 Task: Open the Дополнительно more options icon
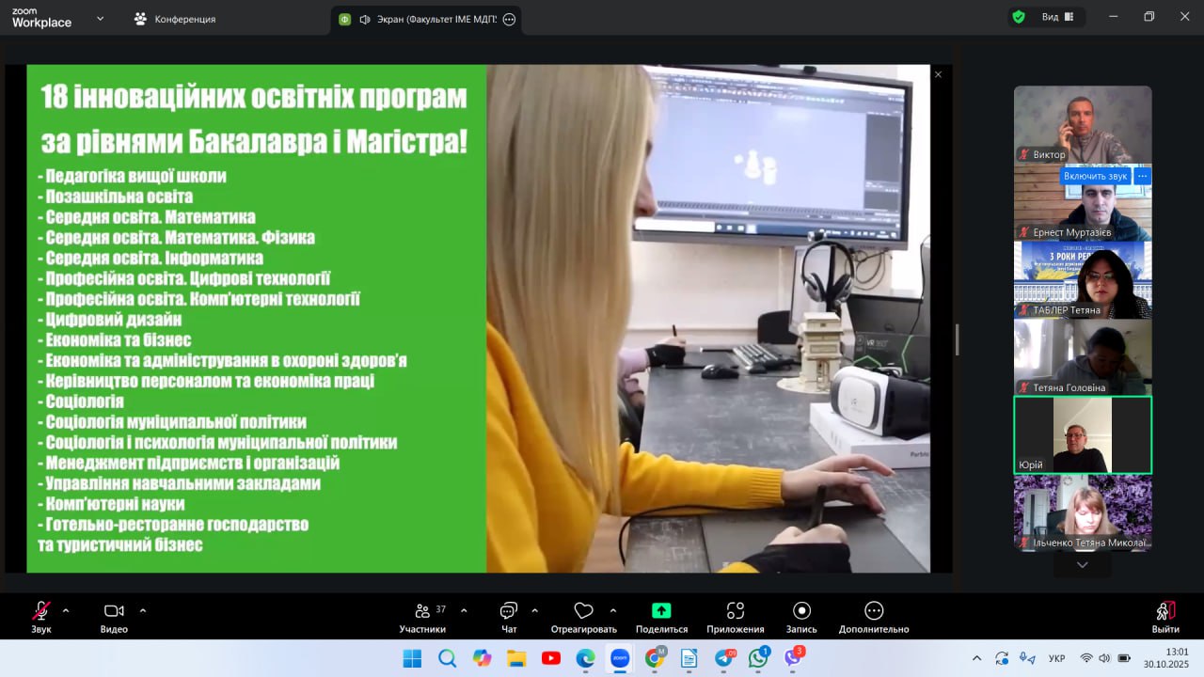(874, 611)
